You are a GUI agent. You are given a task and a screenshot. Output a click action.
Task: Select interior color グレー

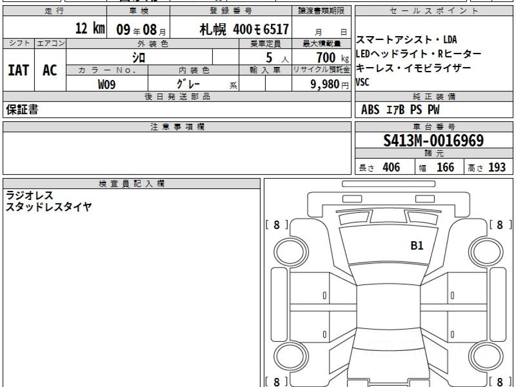[188, 84]
